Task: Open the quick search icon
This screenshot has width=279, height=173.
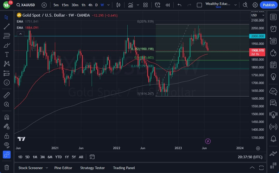Action: (245, 5)
